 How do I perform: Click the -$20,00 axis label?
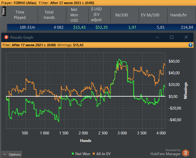(175, 108)
